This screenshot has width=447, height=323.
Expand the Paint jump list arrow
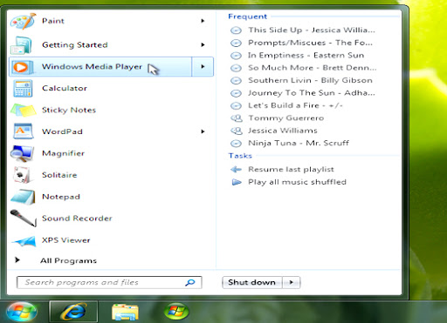point(203,21)
